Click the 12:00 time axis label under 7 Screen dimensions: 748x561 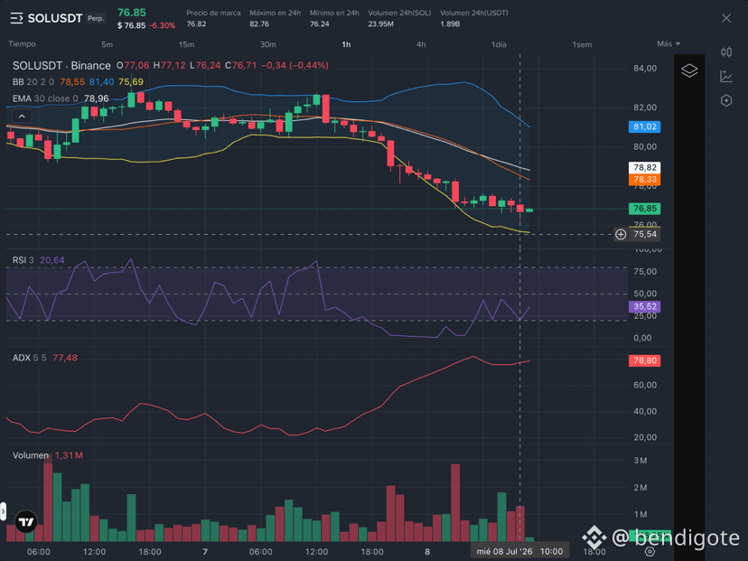316,551
